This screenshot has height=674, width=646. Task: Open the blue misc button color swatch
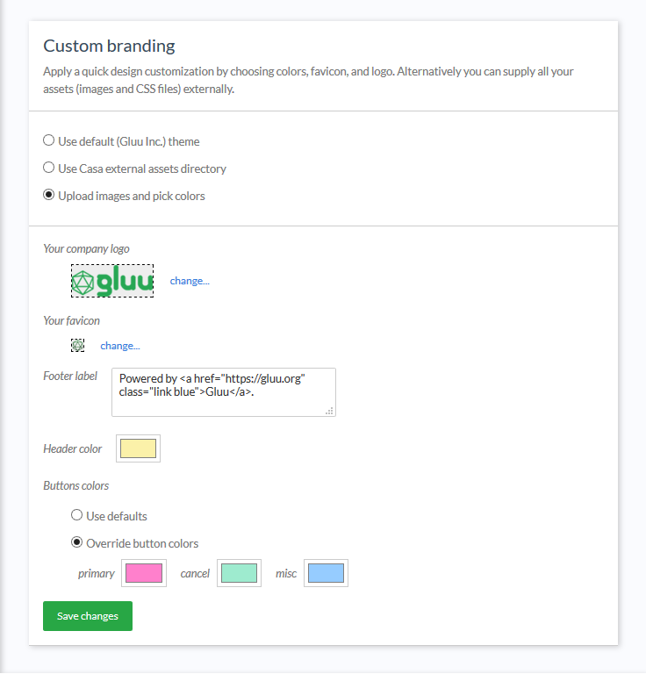tap(326, 573)
